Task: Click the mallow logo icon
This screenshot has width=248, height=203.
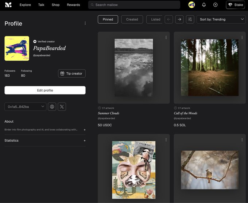Action: coord(8,5)
